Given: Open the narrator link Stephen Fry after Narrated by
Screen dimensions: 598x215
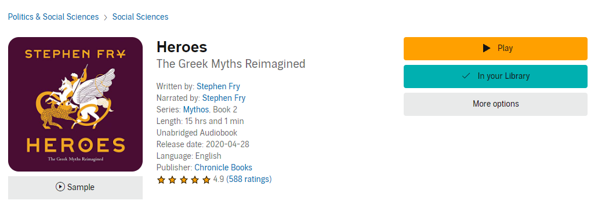Looking at the screenshot, I should pos(224,98).
